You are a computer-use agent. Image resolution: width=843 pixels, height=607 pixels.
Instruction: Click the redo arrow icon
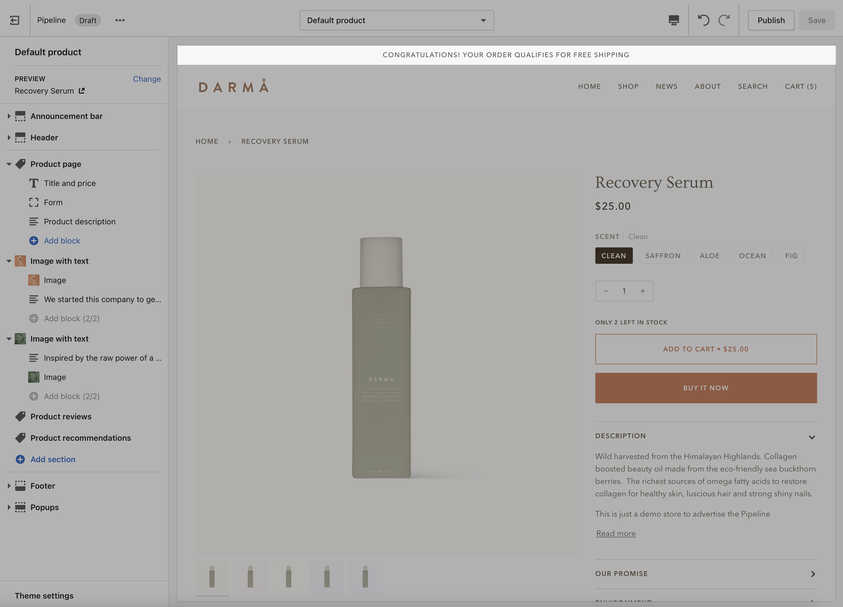(x=724, y=20)
